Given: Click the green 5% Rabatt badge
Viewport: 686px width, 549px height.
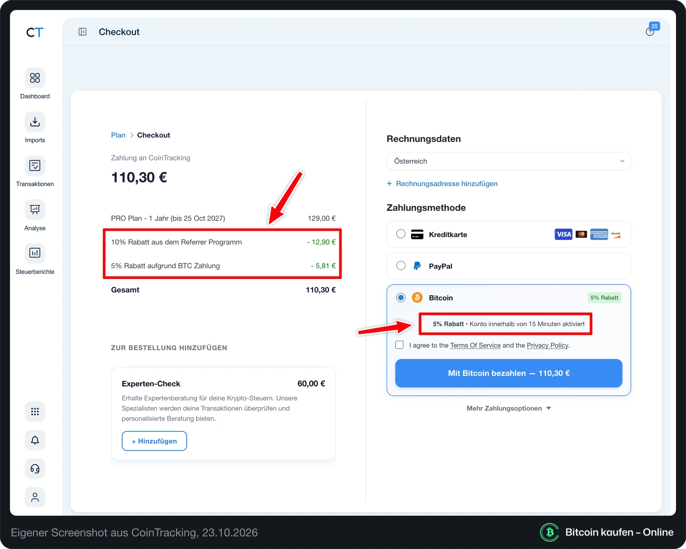Looking at the screenshot, I should [604, 297].
